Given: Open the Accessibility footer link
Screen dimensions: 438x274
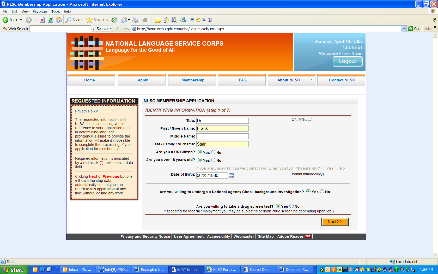Looking at the screenshot, I should coord(218,236).
